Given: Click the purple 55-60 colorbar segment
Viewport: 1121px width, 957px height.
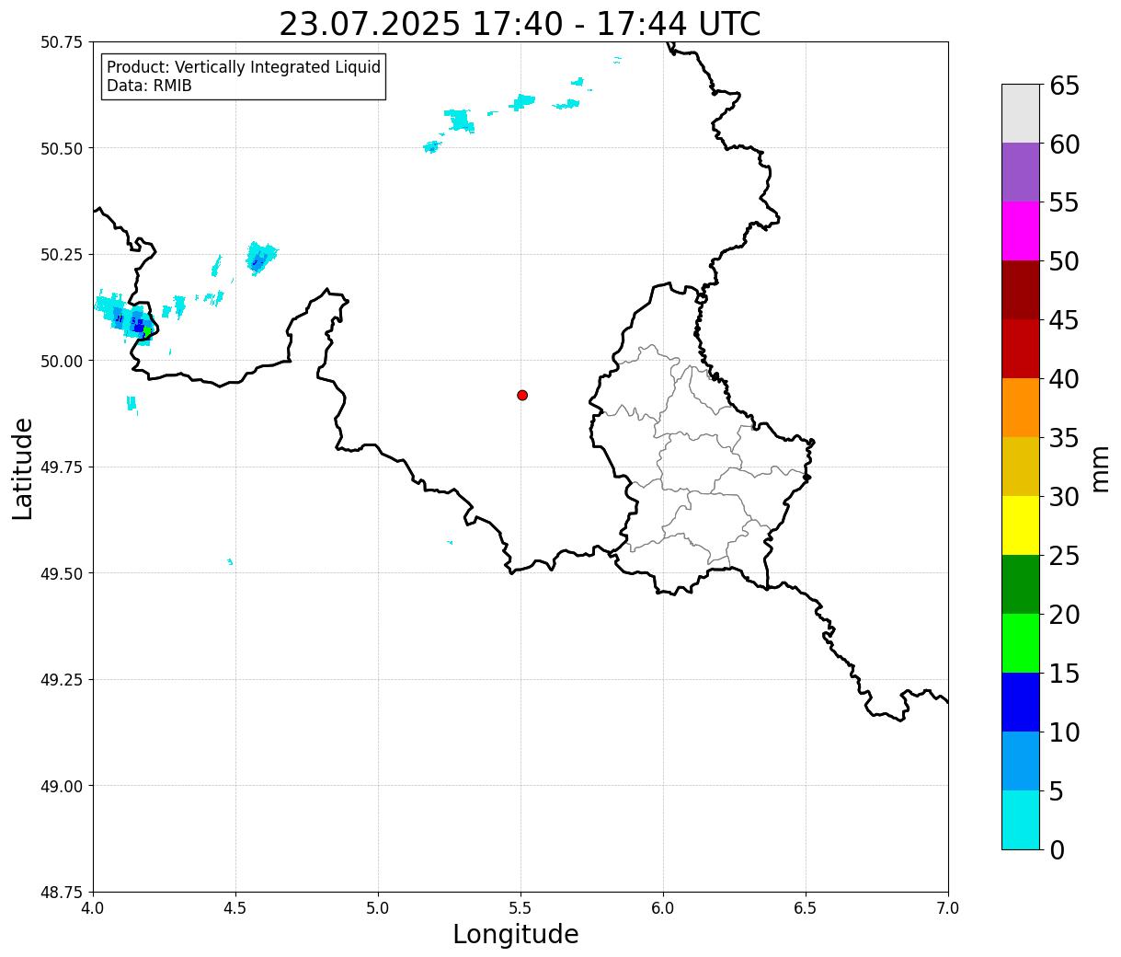Looking at the screenshot, I should pos(1021,172).
